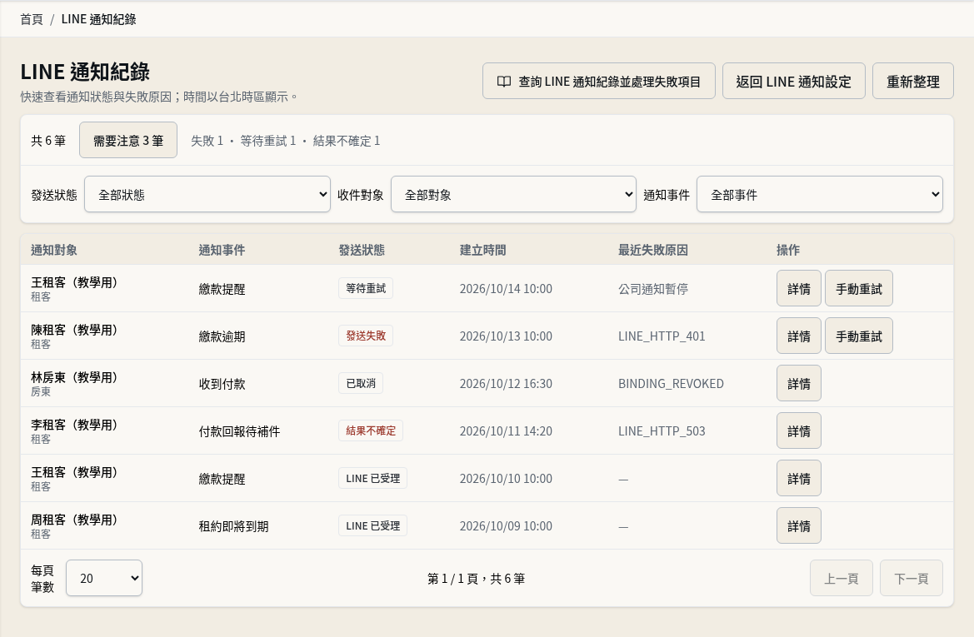Click the 林房東（教學用）name
This screenshot has width=974, height=637.
pyautogui.click(x=74, y=377)
